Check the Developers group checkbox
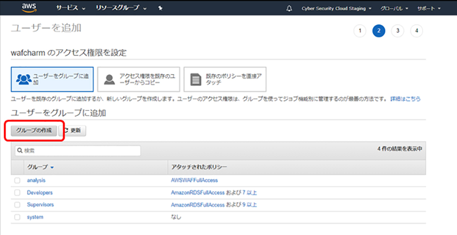457x235 pixels. tap(17, 193)
